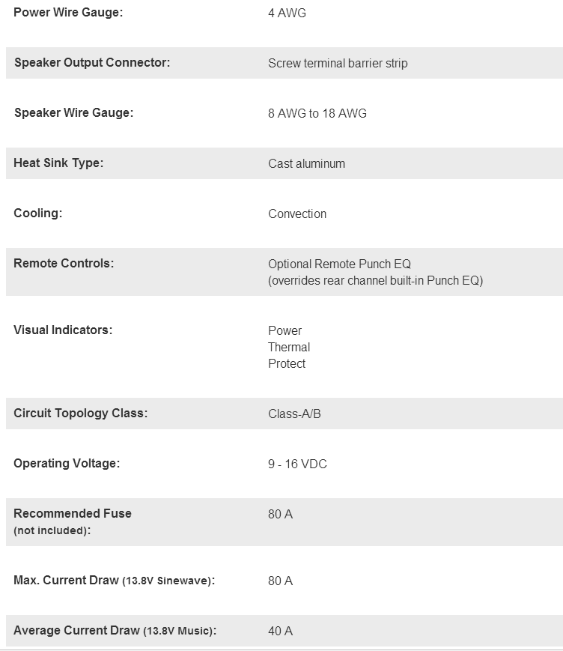
Task: Click "Screw terminal barrier strip" value
Action: (338, 64)
